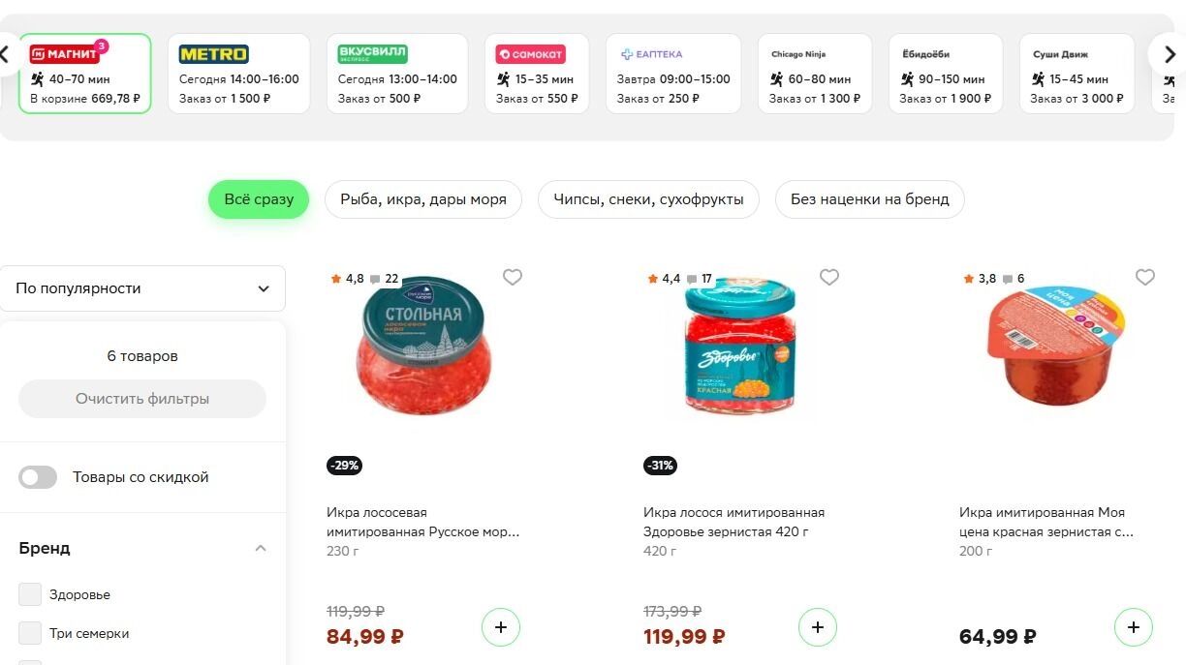Image resolution: width=1186 pixels, height=665 pixels.
Task: Choose the Без наценки на бренд filter
Action: (x=869, y=199)
